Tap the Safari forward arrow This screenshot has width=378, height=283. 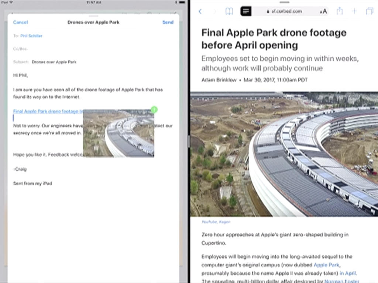(x=214, y=11)
